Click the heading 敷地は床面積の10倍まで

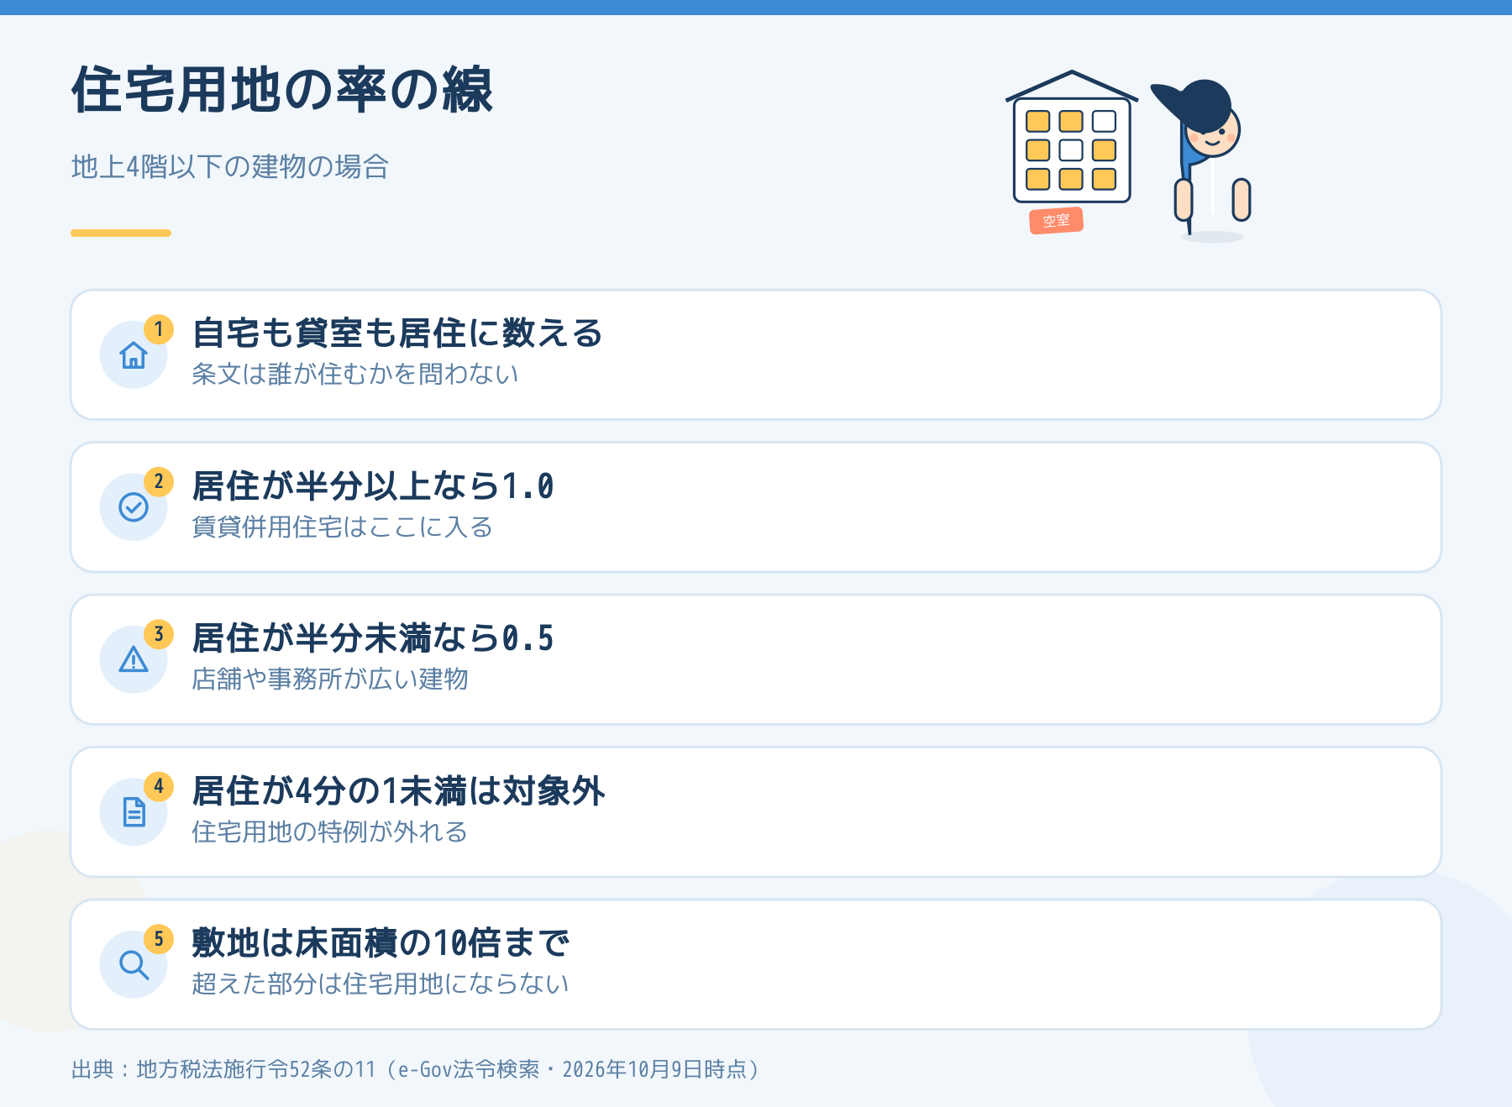click(x=381, y=943)
